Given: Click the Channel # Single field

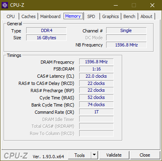Looking at the screenshot, I should [126, 30].
